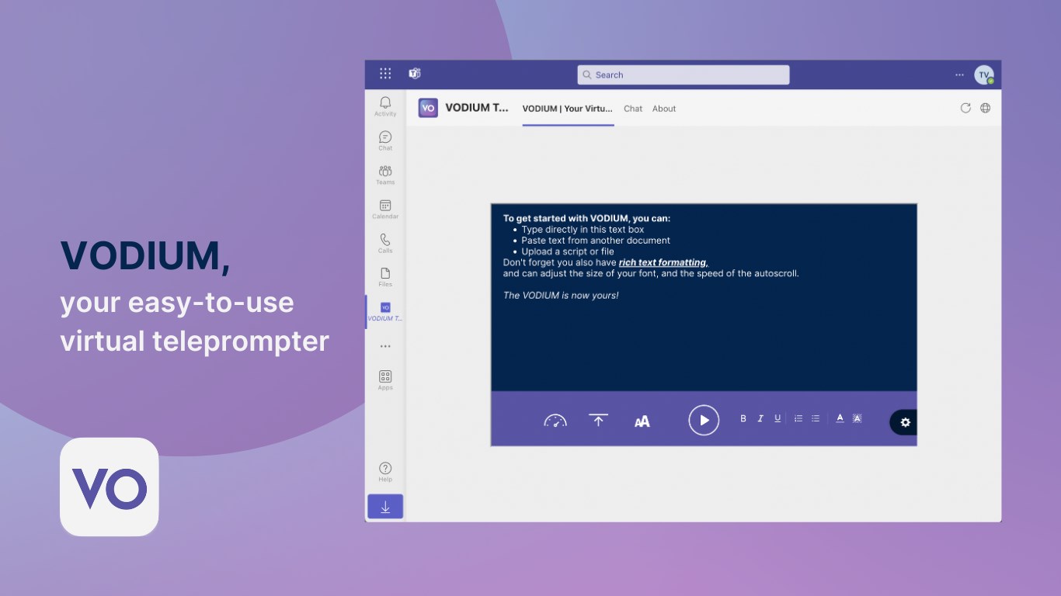Click the scroll-to-top arrow icon
The image size is (1061, 596).
(x=598, y=420)
